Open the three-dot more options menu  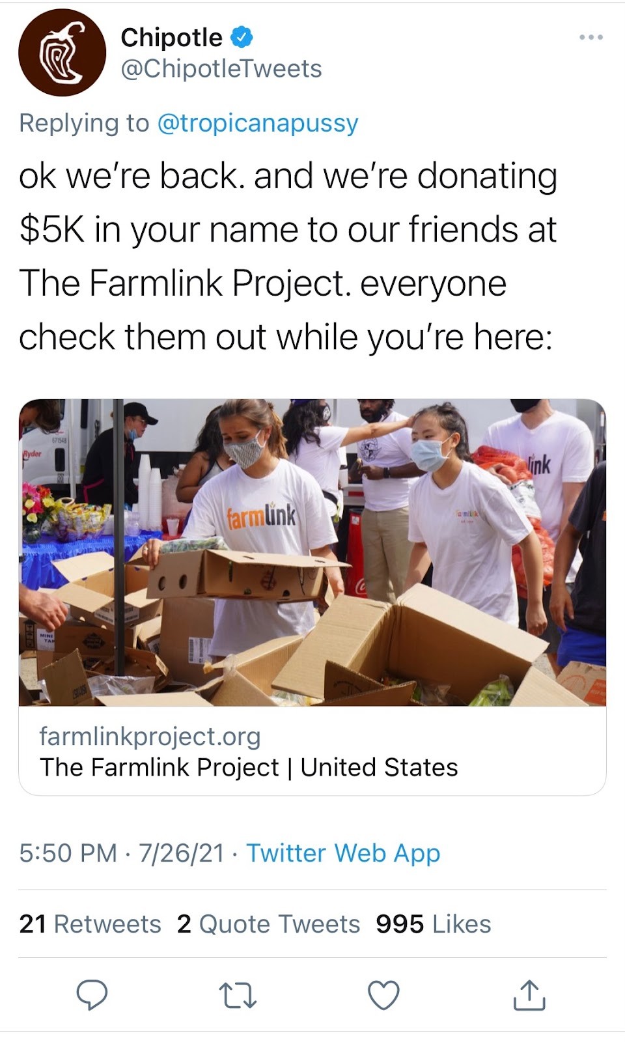pos(590,38)
